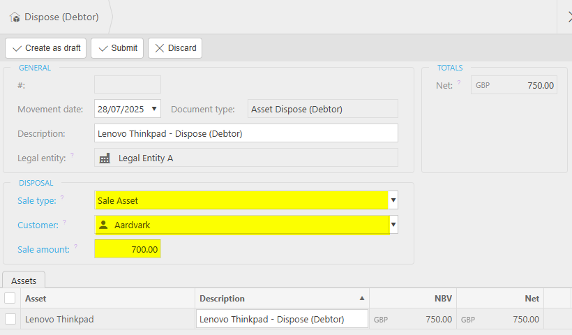Viewport: 572px width, 335px height.
Task: Click the help icon beside Sale amount
Action: (x=76, y=246)
